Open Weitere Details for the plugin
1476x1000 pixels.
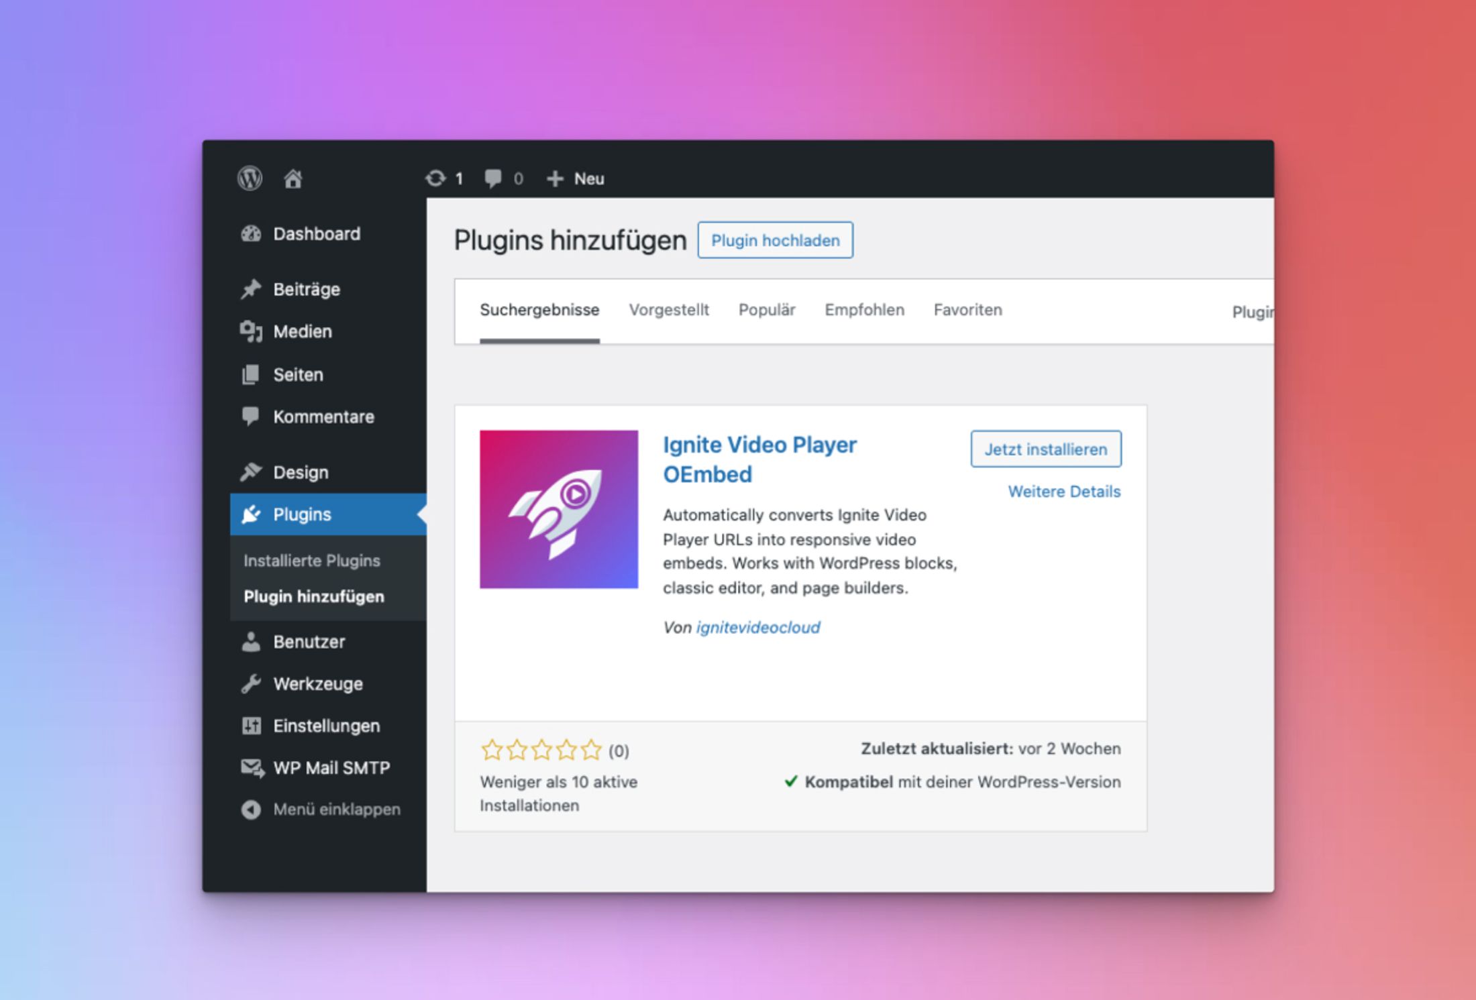click(1063, 491)
